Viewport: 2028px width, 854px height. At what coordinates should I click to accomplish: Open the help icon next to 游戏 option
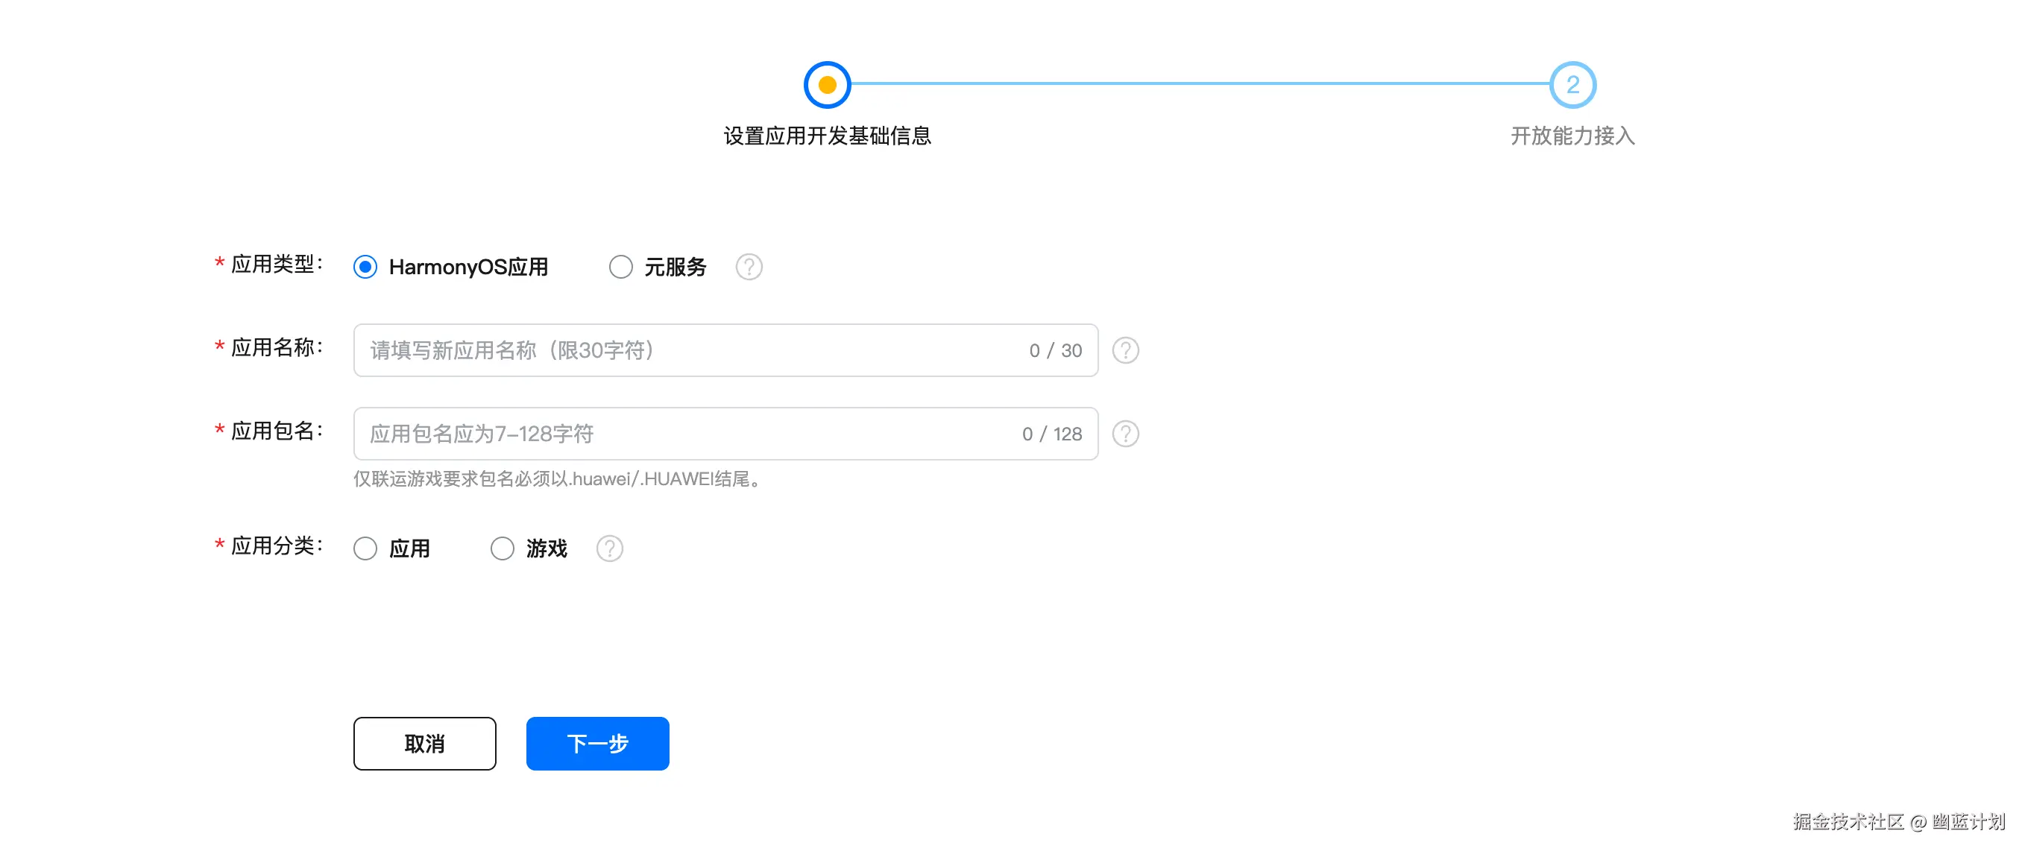coord(609,548)
